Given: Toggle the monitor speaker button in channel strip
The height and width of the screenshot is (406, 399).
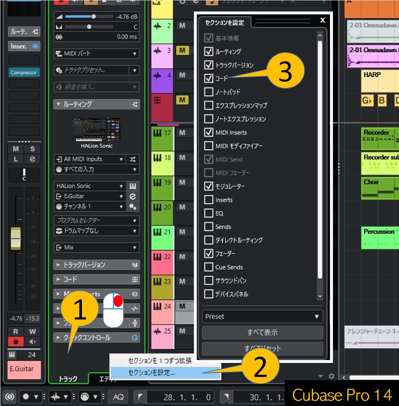Looking at the screenshot, I should coord(32,342).
